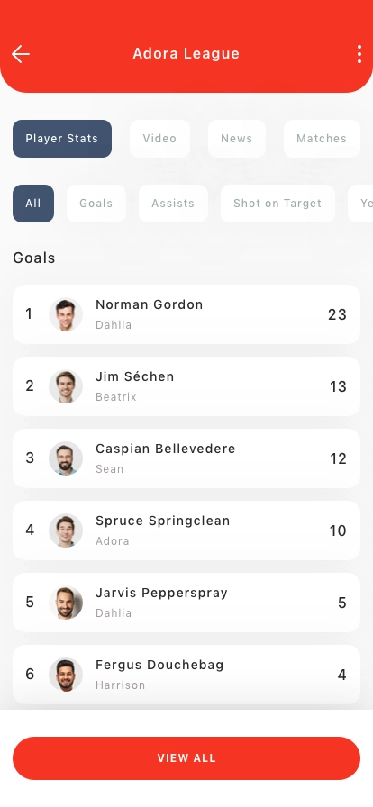Choose the Shot on Target filter
The image size is (373, 807).
pyautogui.click(x=277, y=204)
